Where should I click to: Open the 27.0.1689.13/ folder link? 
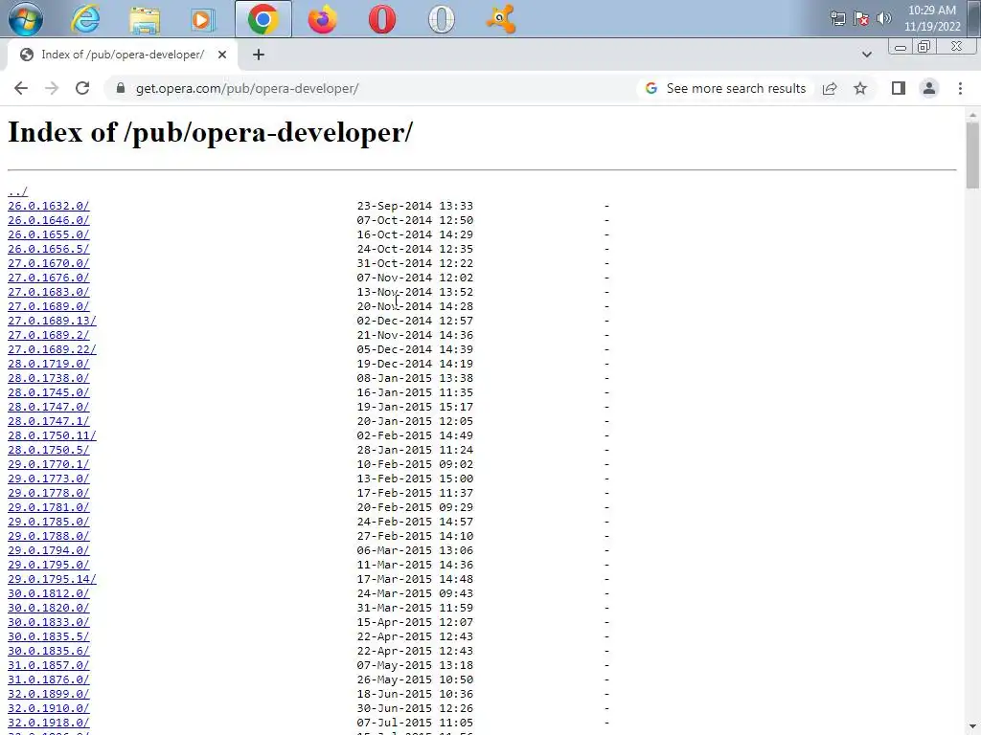click(52, 321)
